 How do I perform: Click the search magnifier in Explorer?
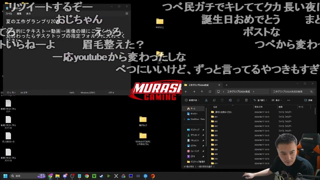coord(311,92)
